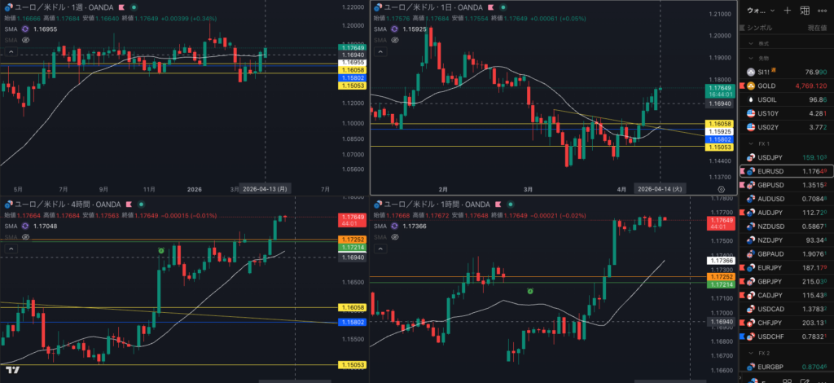Image resolution: width=834 pixels, height=383 pixels.
Task: Click the red flag beside EURJPY in watchlist
Action: click(x=742, y=267)
